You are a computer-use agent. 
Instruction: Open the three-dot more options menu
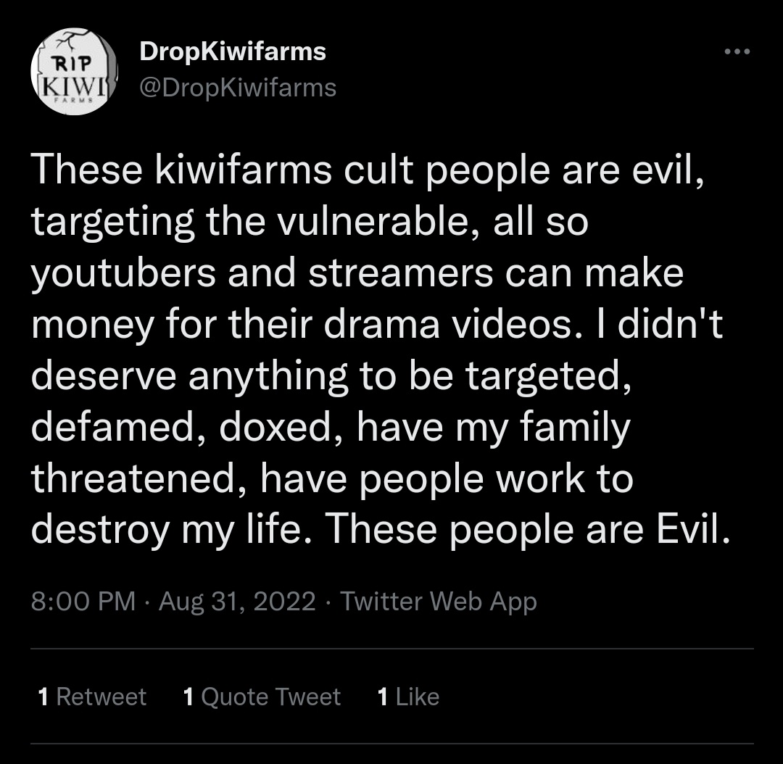(x=737, y=51)
